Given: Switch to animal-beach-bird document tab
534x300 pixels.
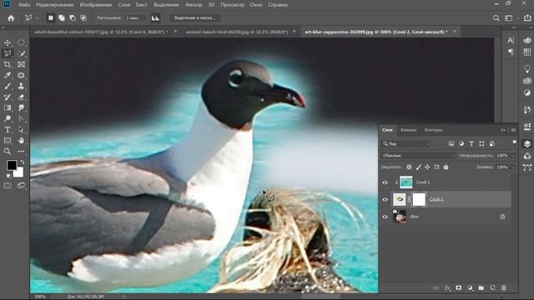Looking at the screenshot, I should pyautogui.click(x=237, y=32).
